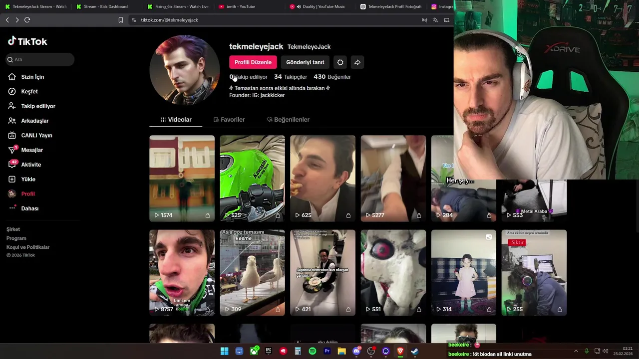Click Profili Düzenle button
The height and width of the screenshot is (359, 639).
[253, 62]
